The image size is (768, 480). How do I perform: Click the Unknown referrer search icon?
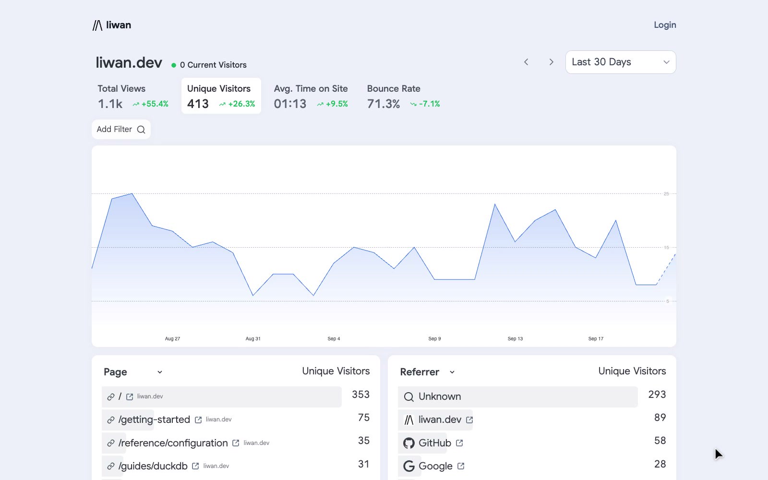pyautogui.click(x=408, y=397)
